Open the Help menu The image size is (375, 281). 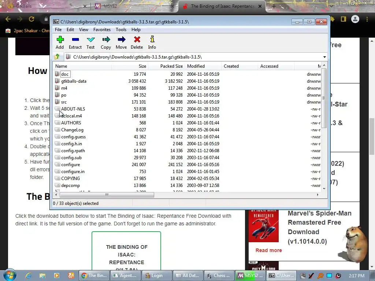pos(136,30)
